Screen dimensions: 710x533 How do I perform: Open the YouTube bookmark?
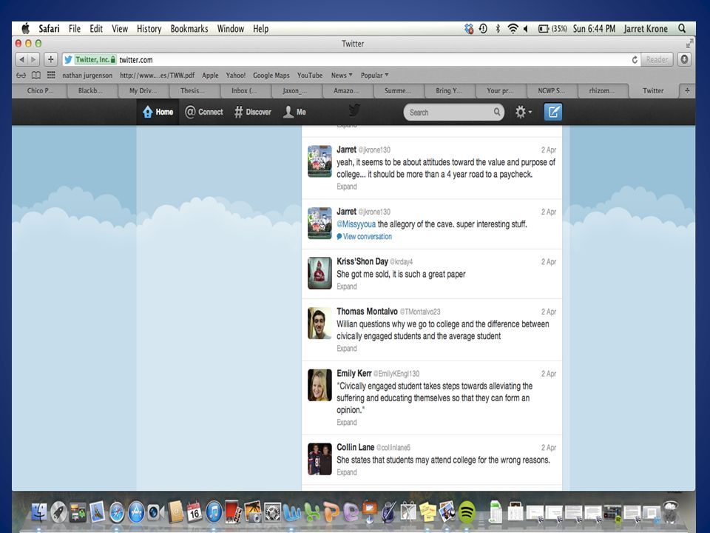(x=310, y=76)
